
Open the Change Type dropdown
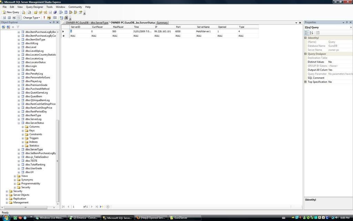pos(31,18)
